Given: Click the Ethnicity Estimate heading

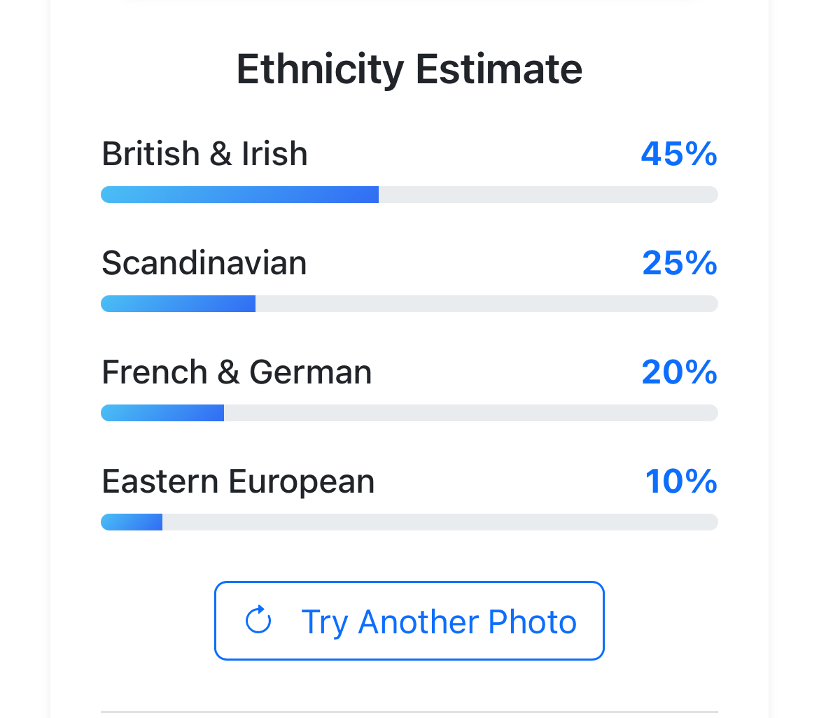Looking at the screenshot, I should (x=409, y=69).
